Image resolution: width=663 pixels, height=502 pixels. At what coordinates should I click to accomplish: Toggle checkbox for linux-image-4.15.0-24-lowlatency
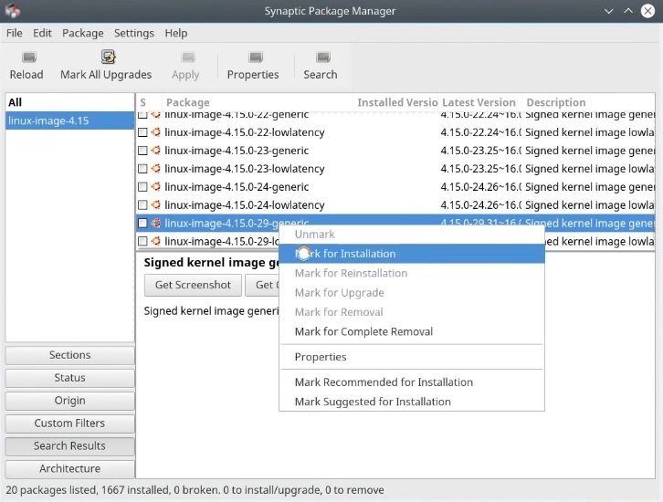coord(142,205)
